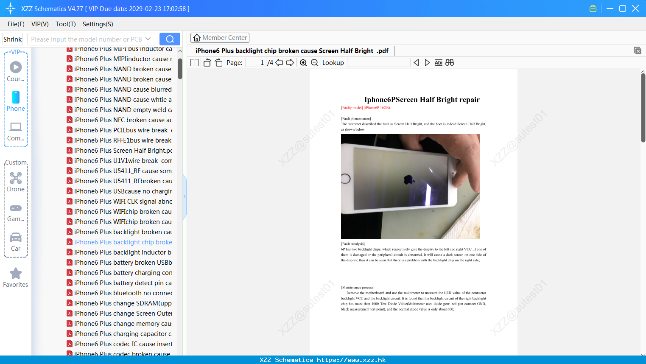Open the model number dropdown arrow
Image resolution: width=646 pixels, height=364 pixels.
click(x=148, y=39)
